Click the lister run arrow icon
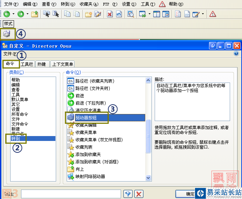242x199 pixels. coord(142,14)
